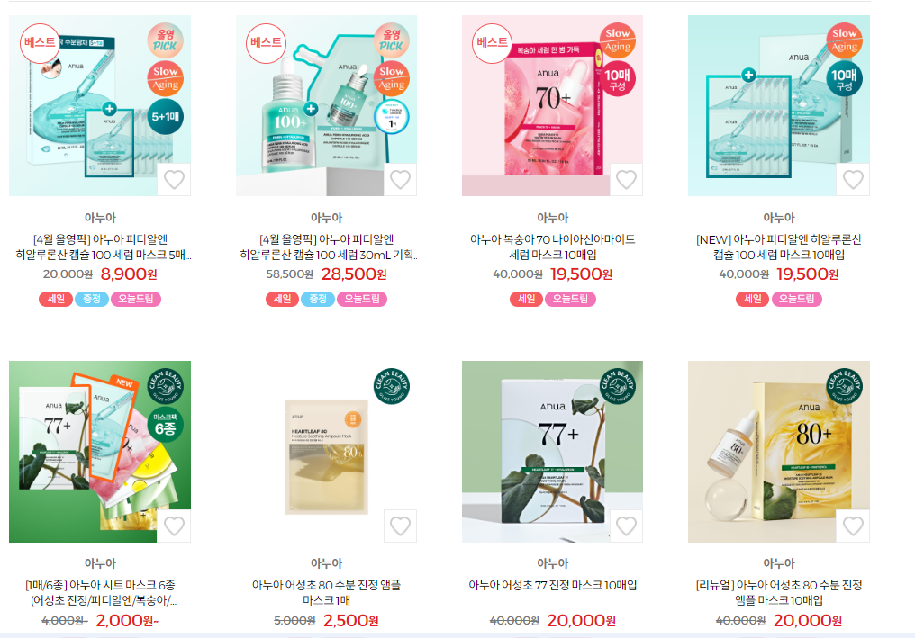Select the 세일 badge under the 8,900원 product
The height and width of the screenshot is (638, 915).
pyautogui.click(x=56, y=299)
